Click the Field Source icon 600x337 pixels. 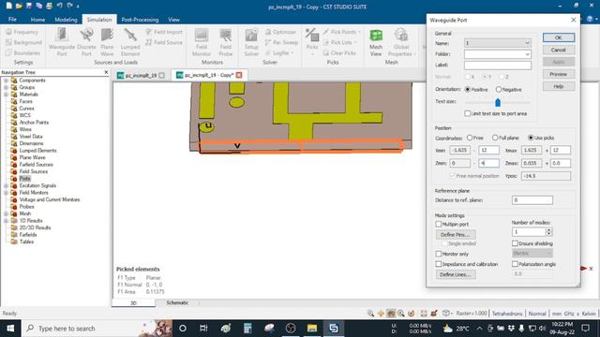[x=164, y=42]
